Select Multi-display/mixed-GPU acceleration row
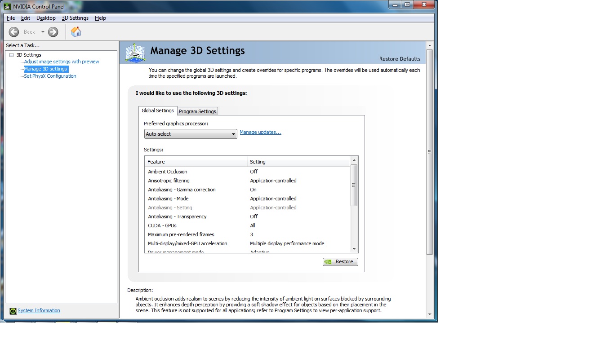Image resolution: width=614 pixels, height=345 pixels. click(x=247, y=243)
